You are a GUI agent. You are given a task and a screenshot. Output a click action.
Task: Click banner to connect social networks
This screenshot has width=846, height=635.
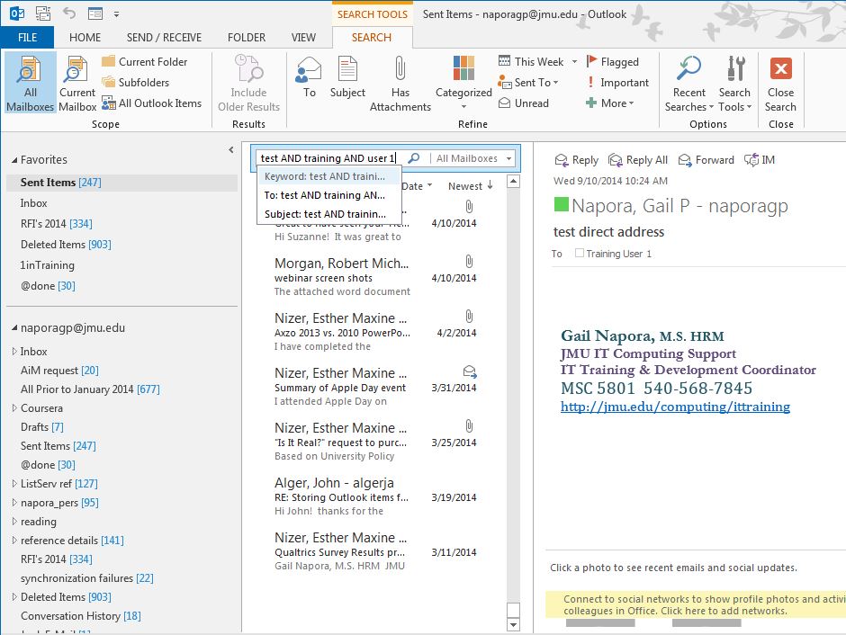point(696,604)
